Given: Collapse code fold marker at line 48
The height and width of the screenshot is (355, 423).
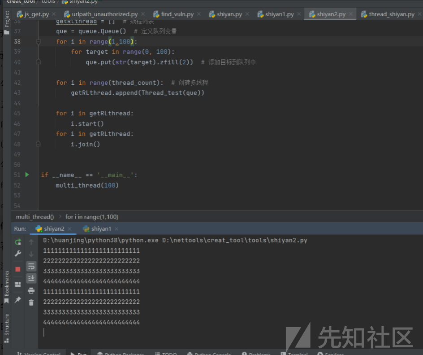Looking at the screenshot, I should (x=38, y=144).
